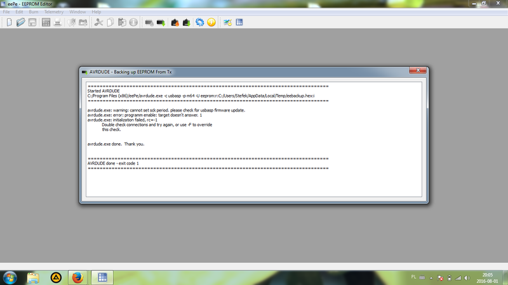Click the chip with green arrow read icon
This screenshot has width=508, height=285.
[161, 23]
